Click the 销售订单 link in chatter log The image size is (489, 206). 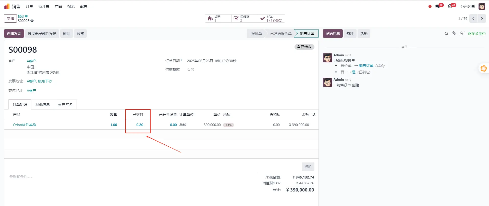point(366,66)
